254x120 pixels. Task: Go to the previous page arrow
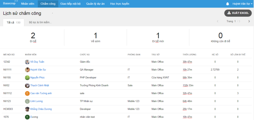[217, 21]
